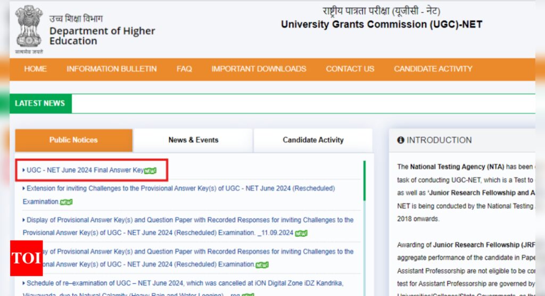
Task: Click the Hindi UGC-NET title text
Action: point(381,11)
